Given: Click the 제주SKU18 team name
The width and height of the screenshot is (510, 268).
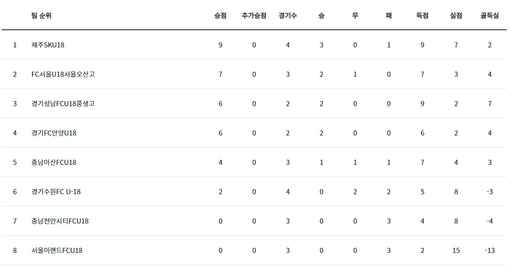Looking at the screenshot, I should point(48,45).
